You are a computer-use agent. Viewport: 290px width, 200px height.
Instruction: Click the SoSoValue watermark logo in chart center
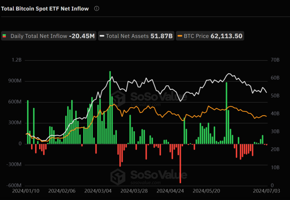118,99
